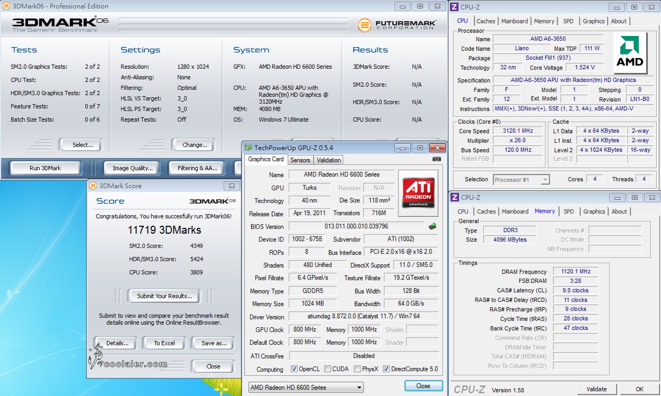
Task: Open Memory tab in upper CPU-Z window
Action: (544, 21)
